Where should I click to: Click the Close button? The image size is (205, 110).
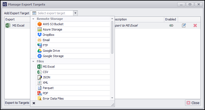tap(193, 103)
